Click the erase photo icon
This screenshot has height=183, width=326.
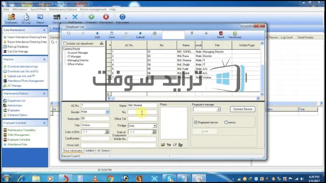(175, 145)
